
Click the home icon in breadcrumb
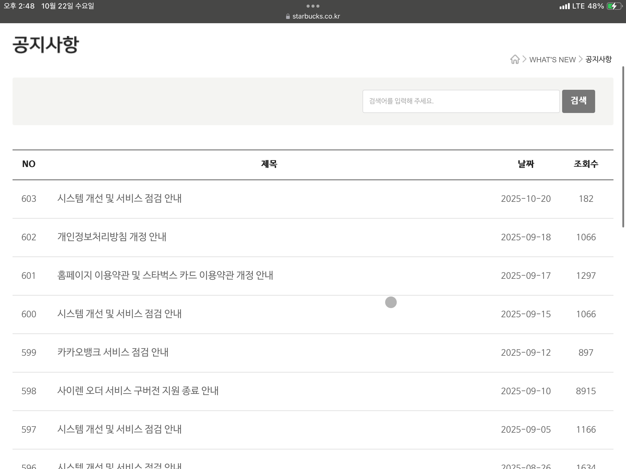(515, 59)
